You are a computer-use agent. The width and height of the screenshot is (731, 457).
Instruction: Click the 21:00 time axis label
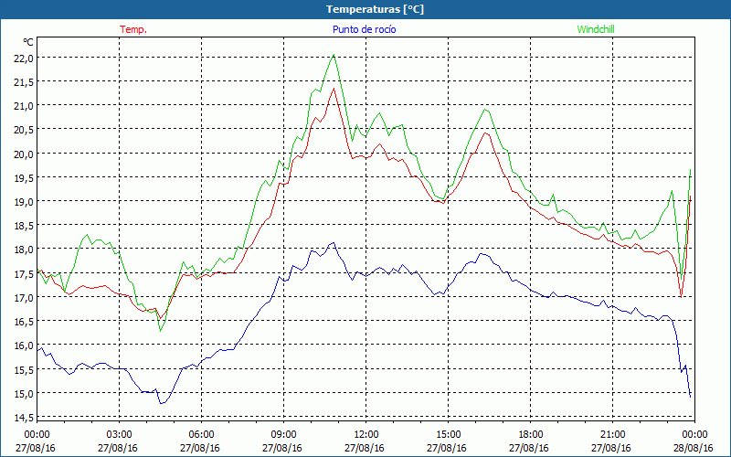[612, 435]
